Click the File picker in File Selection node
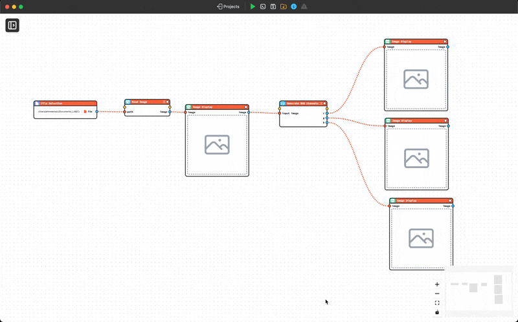Screen dimensions: 518x322 click(x=87, y=111)
